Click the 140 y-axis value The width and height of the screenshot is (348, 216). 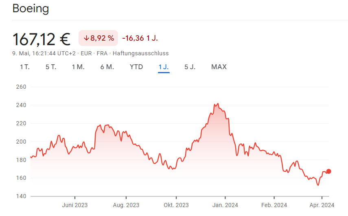pos(21,196)
